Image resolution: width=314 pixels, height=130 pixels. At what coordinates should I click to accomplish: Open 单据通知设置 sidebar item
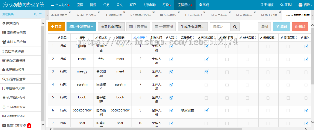[x=21, y=107]
